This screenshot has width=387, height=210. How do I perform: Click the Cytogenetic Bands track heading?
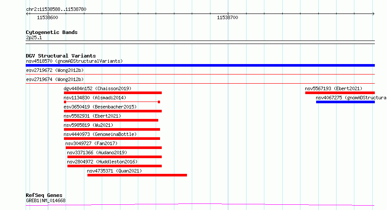point(52,32)
